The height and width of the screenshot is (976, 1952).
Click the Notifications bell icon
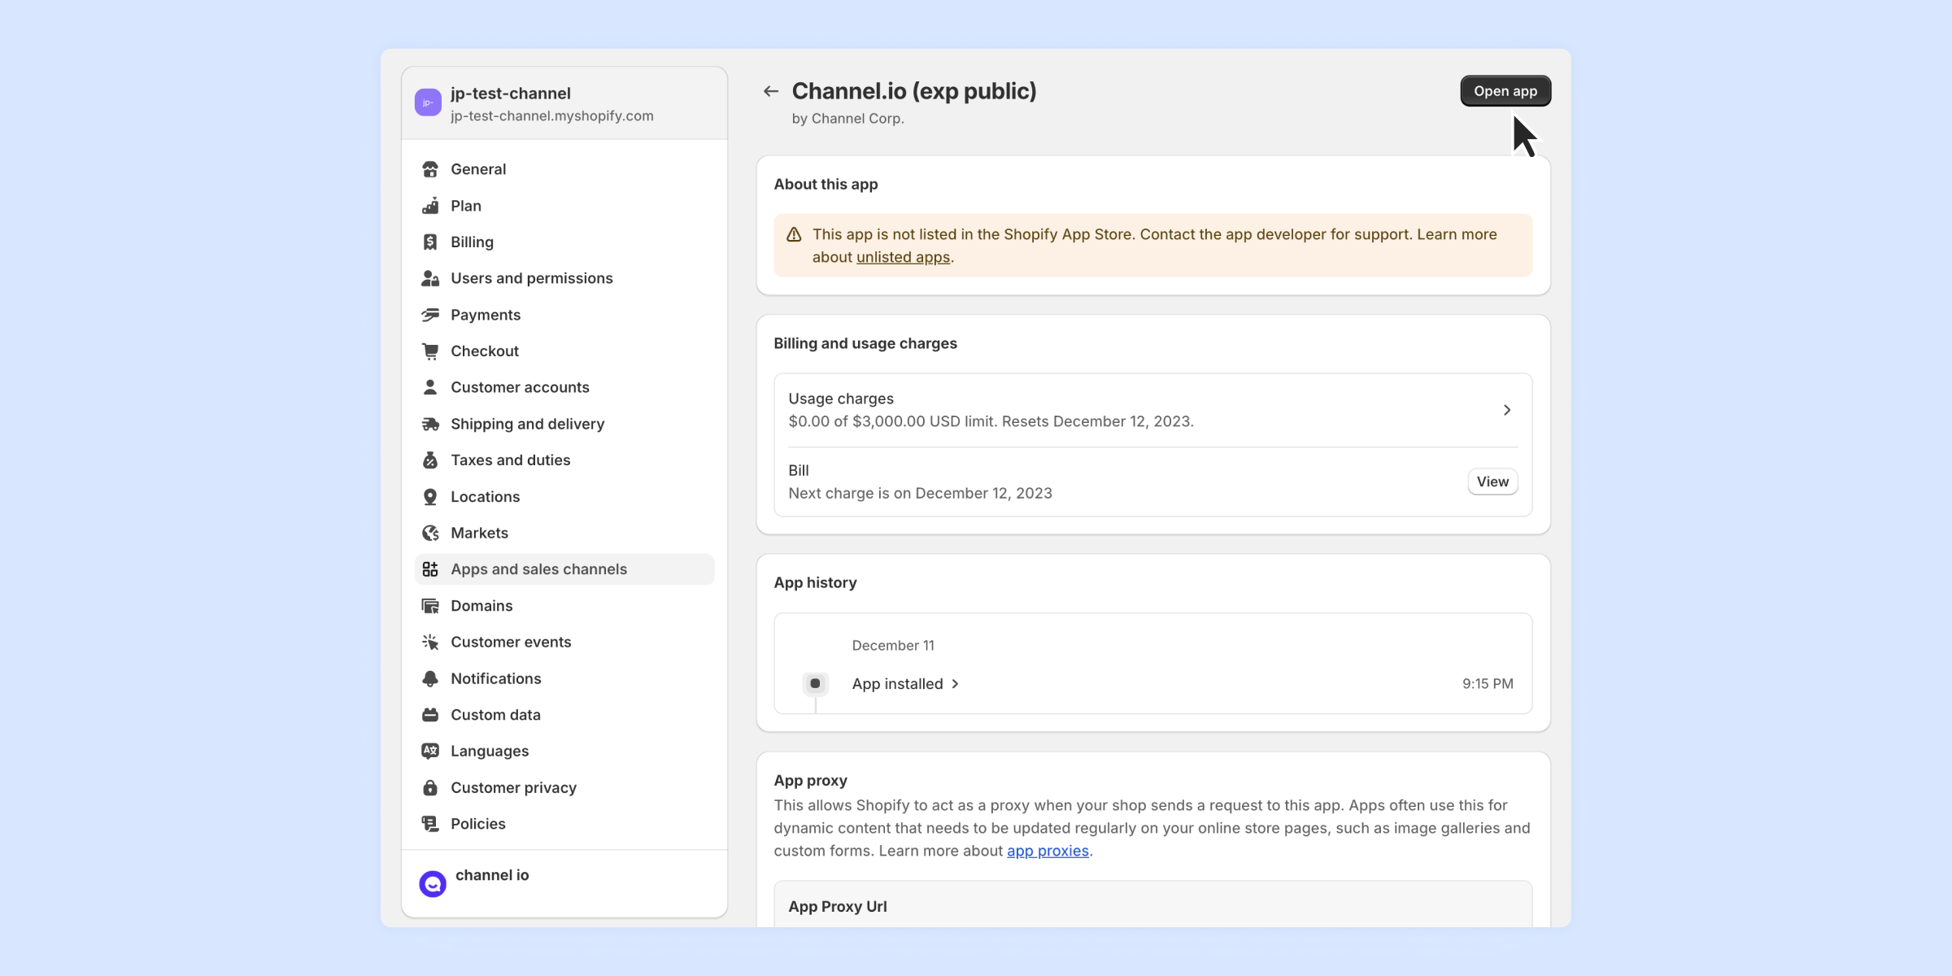(x=430, y=678)
